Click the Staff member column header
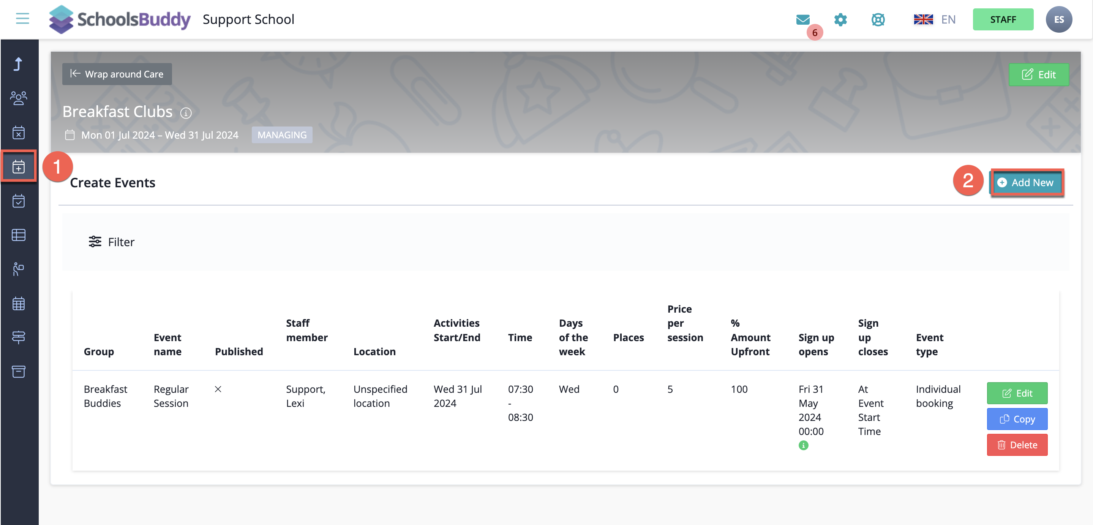This screenshot has height=525, width=1093. [x=307, y=330]
